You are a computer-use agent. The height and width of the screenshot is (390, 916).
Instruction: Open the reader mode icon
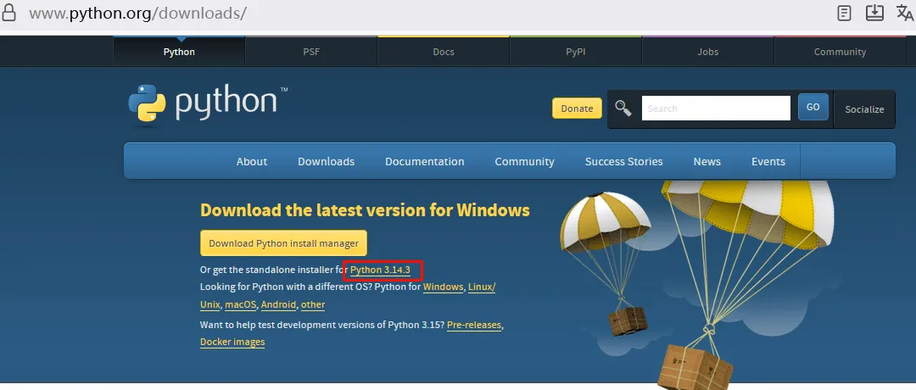[x=844, y=13]
